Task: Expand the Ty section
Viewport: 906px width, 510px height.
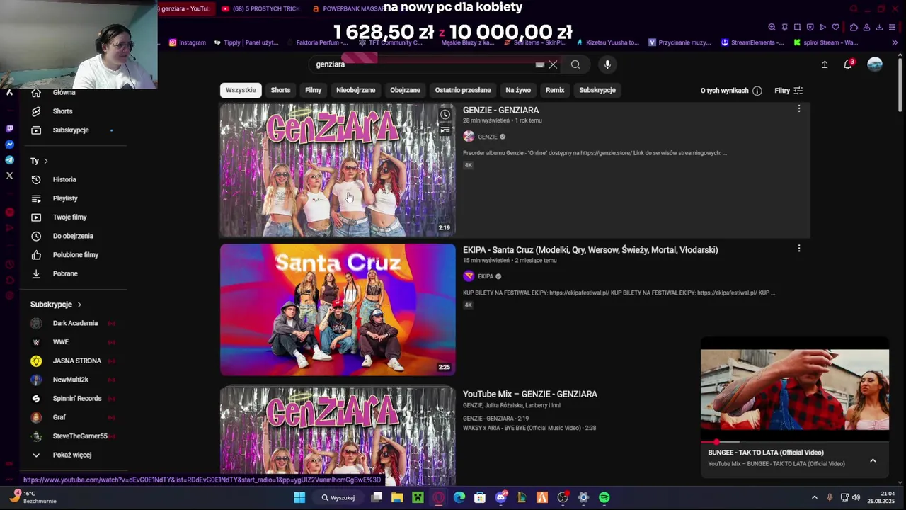Action: coord(40,161)
